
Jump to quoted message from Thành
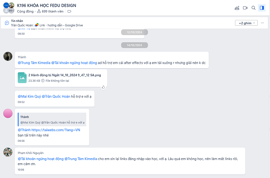(x=51, y=120)
